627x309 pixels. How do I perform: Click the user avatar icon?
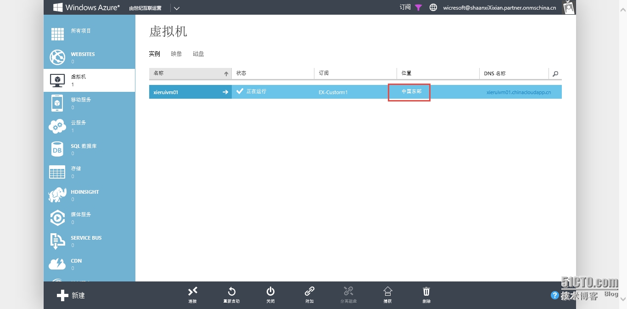[x=569, y=7]
